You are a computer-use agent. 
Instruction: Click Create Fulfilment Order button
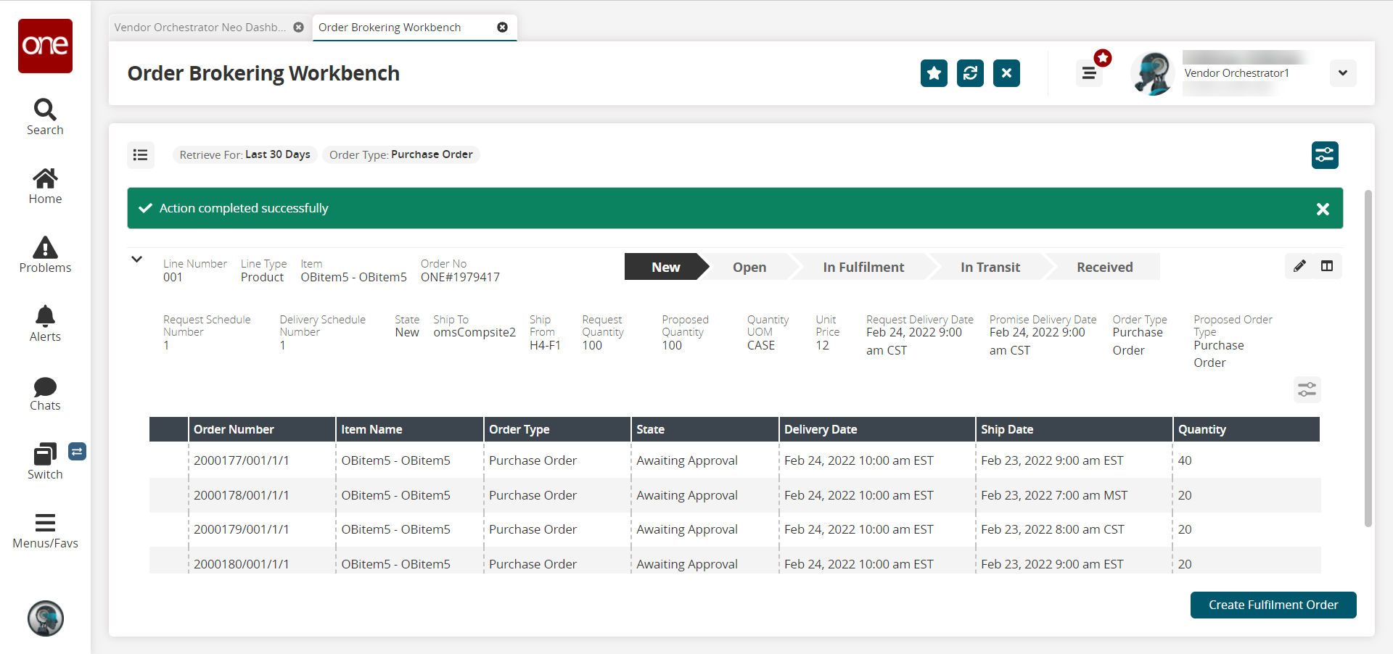pos(1273,605)
